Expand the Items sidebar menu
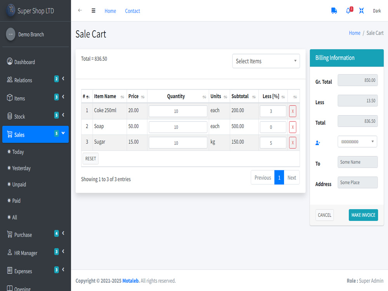Screen dimensions: 388x291 pyautogui.click(x=35, y=98)
